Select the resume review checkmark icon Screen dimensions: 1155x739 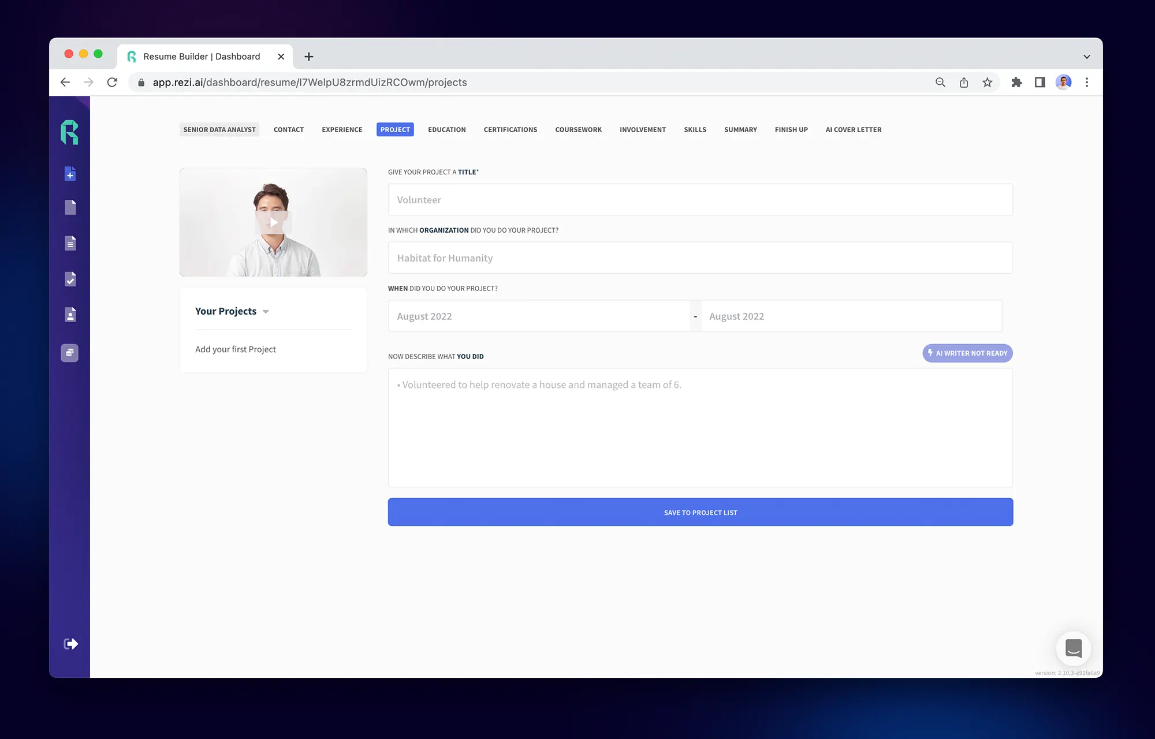(69, 279)
